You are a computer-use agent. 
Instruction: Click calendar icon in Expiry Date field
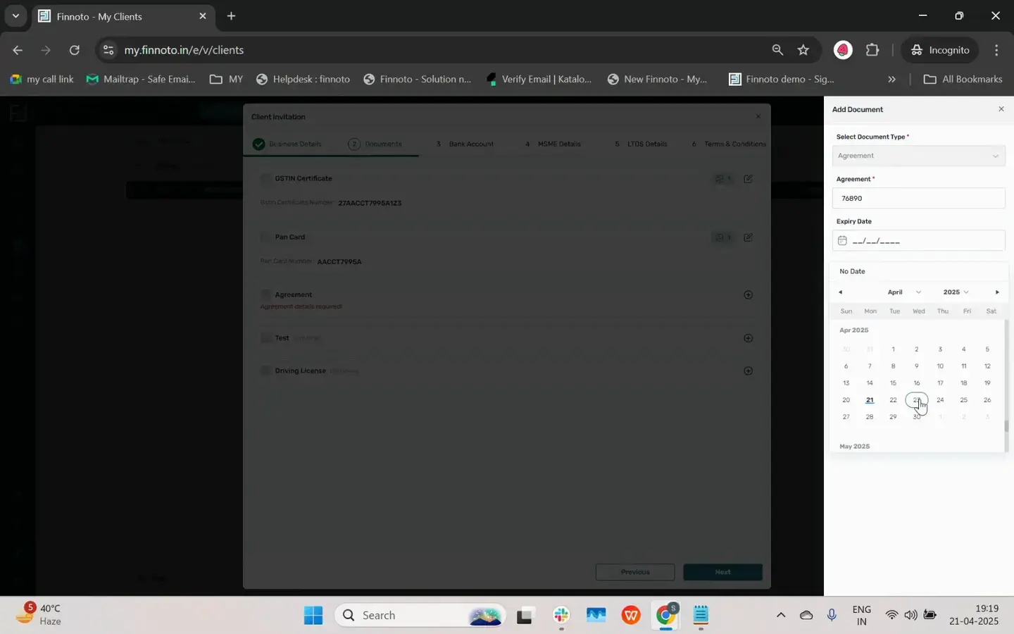[842, 241]
